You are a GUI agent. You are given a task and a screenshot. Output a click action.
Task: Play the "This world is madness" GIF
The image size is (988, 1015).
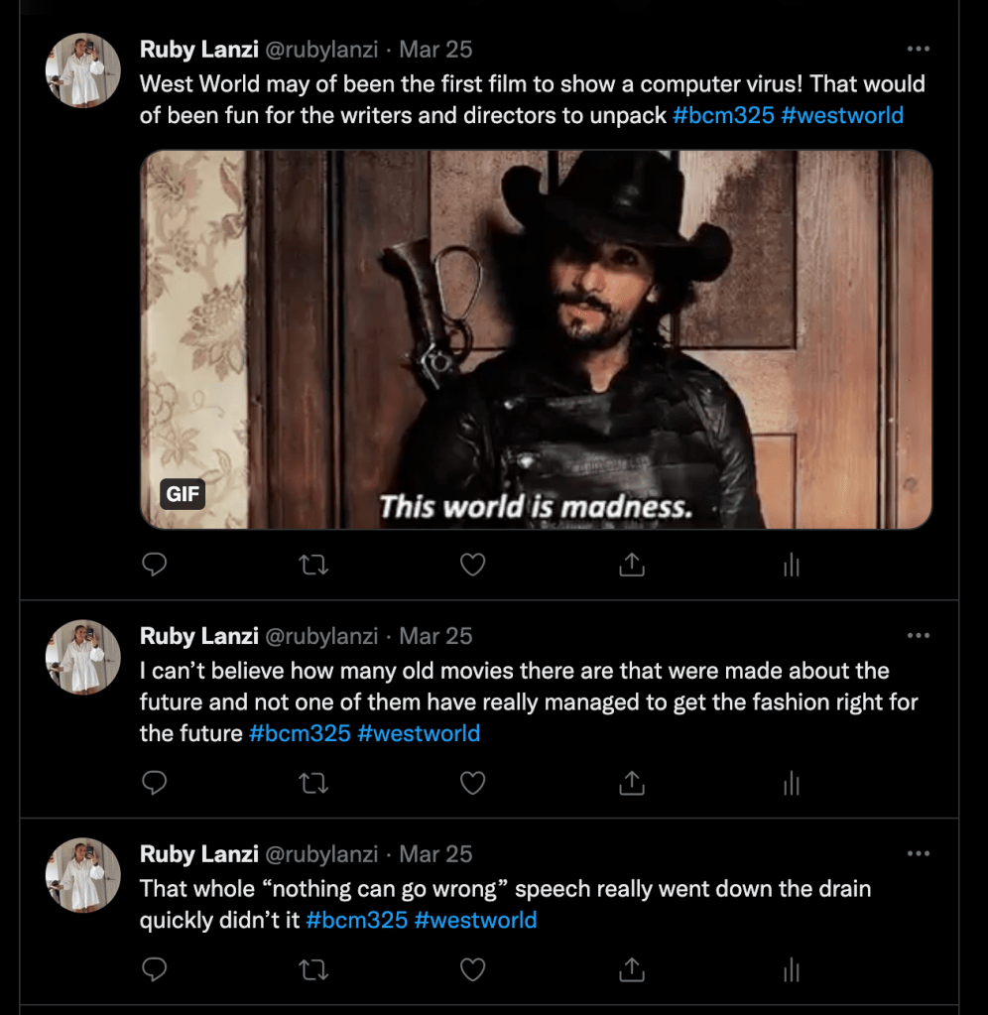536,339
